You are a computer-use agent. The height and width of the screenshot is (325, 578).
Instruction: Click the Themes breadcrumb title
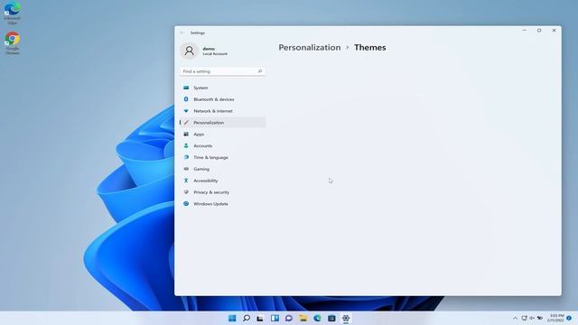(x=370, y=48)
